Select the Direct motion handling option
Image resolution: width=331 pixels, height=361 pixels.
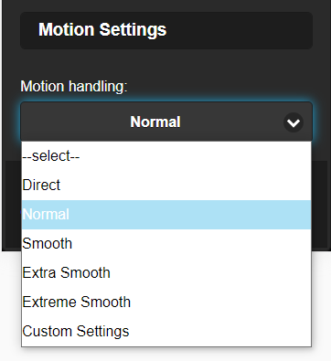[166, 186]
